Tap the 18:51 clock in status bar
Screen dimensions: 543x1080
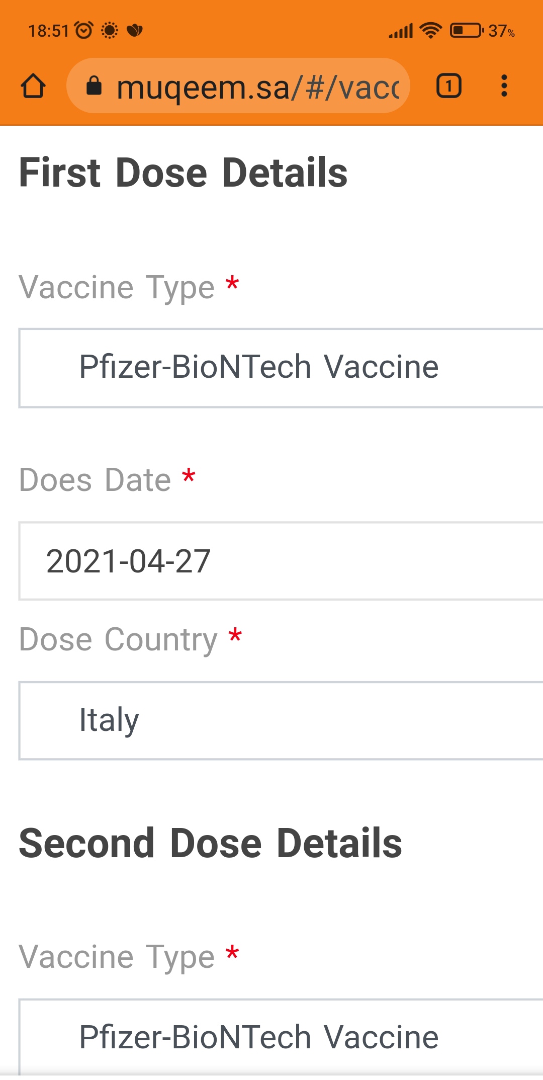point(48,31)
